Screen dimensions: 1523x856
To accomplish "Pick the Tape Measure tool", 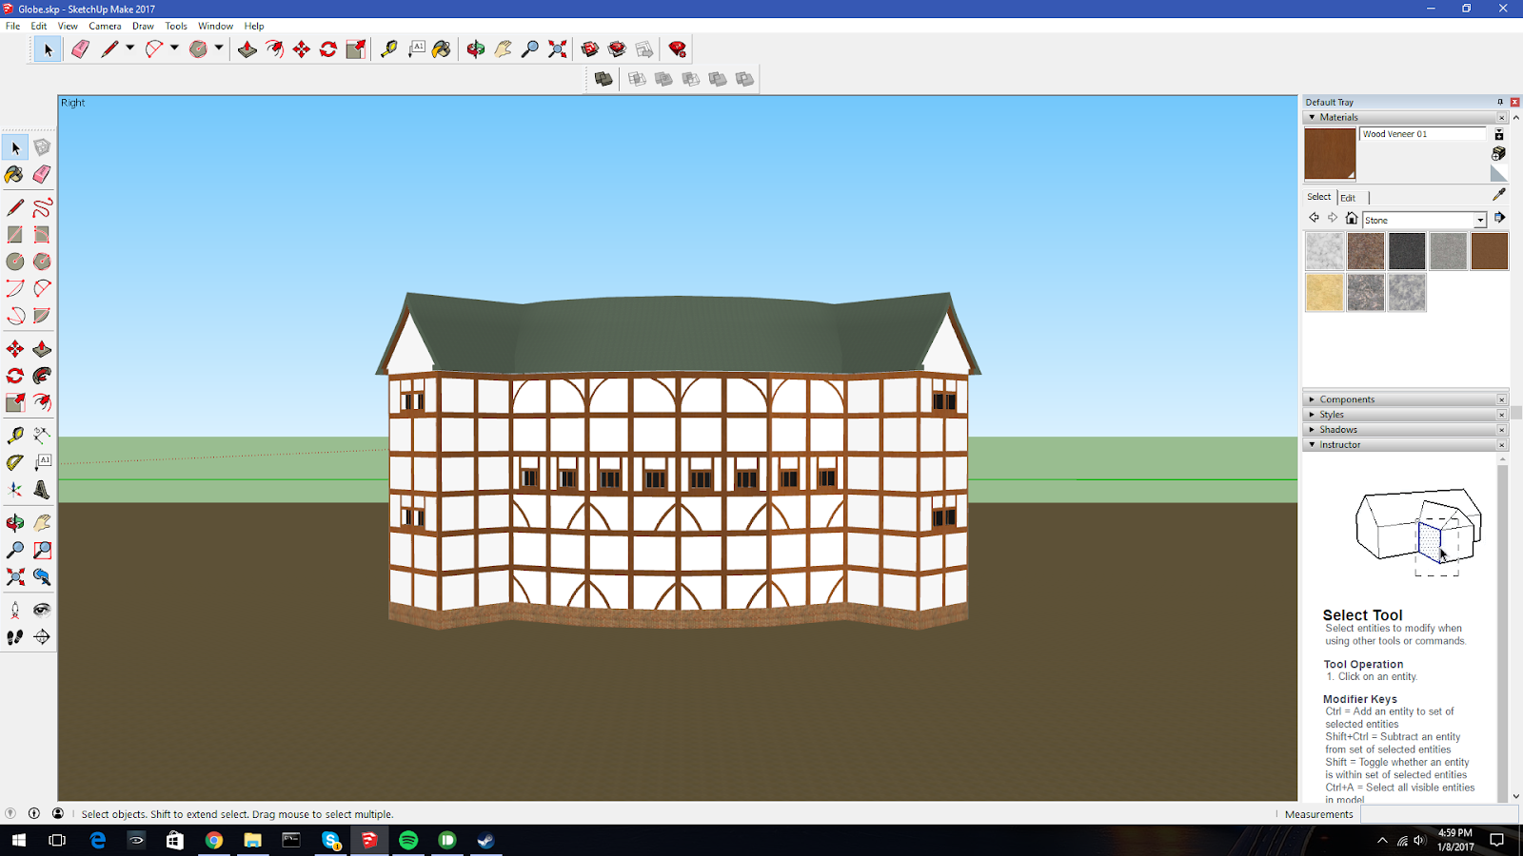I will point(15,436).
